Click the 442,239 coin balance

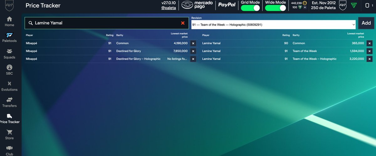coord(296,3)
